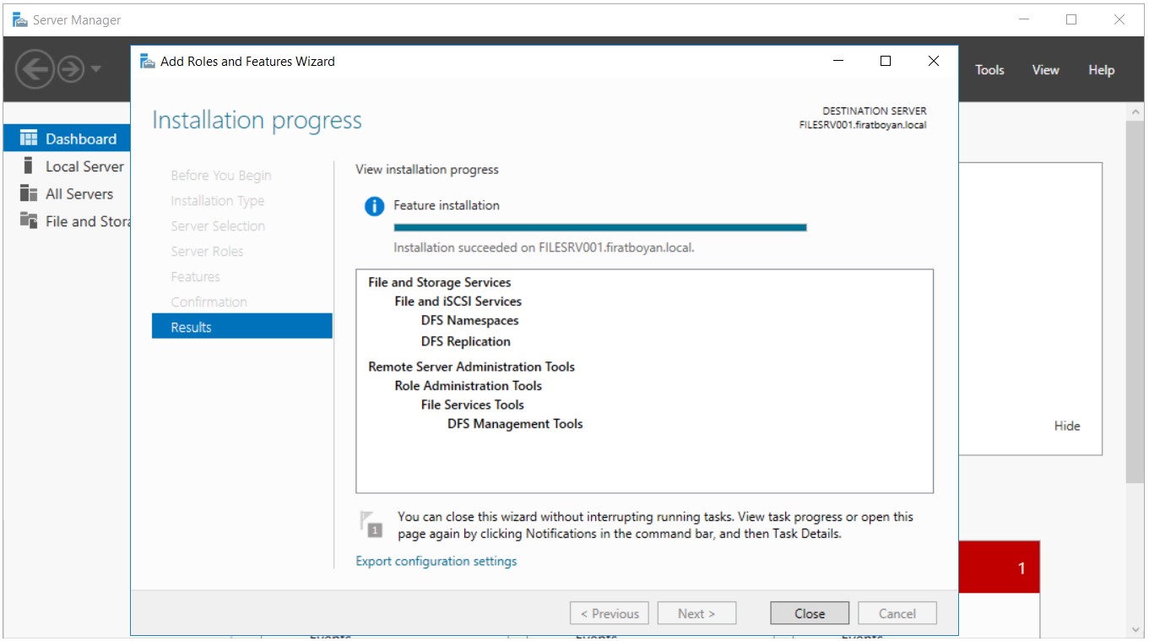Click the notifications flag icon in the wizard
Viewport: 1149px width, 641px height.
coord(371,524)
